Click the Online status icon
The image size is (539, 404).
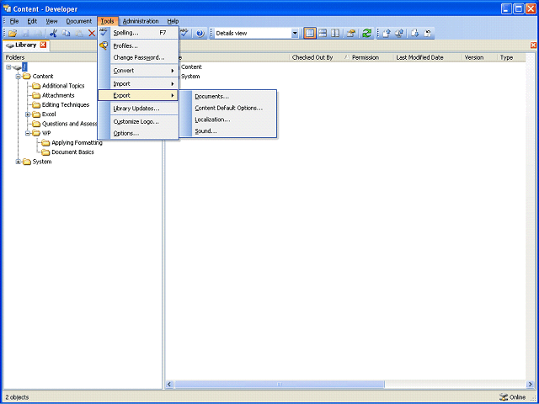click(x=504, y=397)
